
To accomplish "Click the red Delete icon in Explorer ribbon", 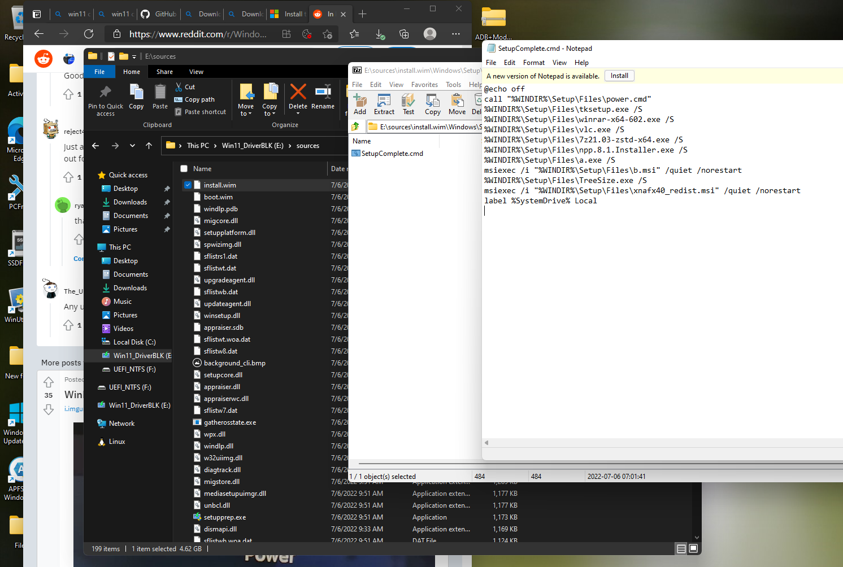I will coord(298,91).
